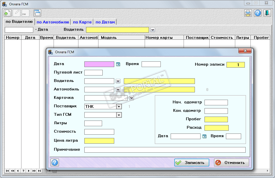Go to next record navigation arrow
Screen dimensions: 275x178
click(x=28, y=171)
